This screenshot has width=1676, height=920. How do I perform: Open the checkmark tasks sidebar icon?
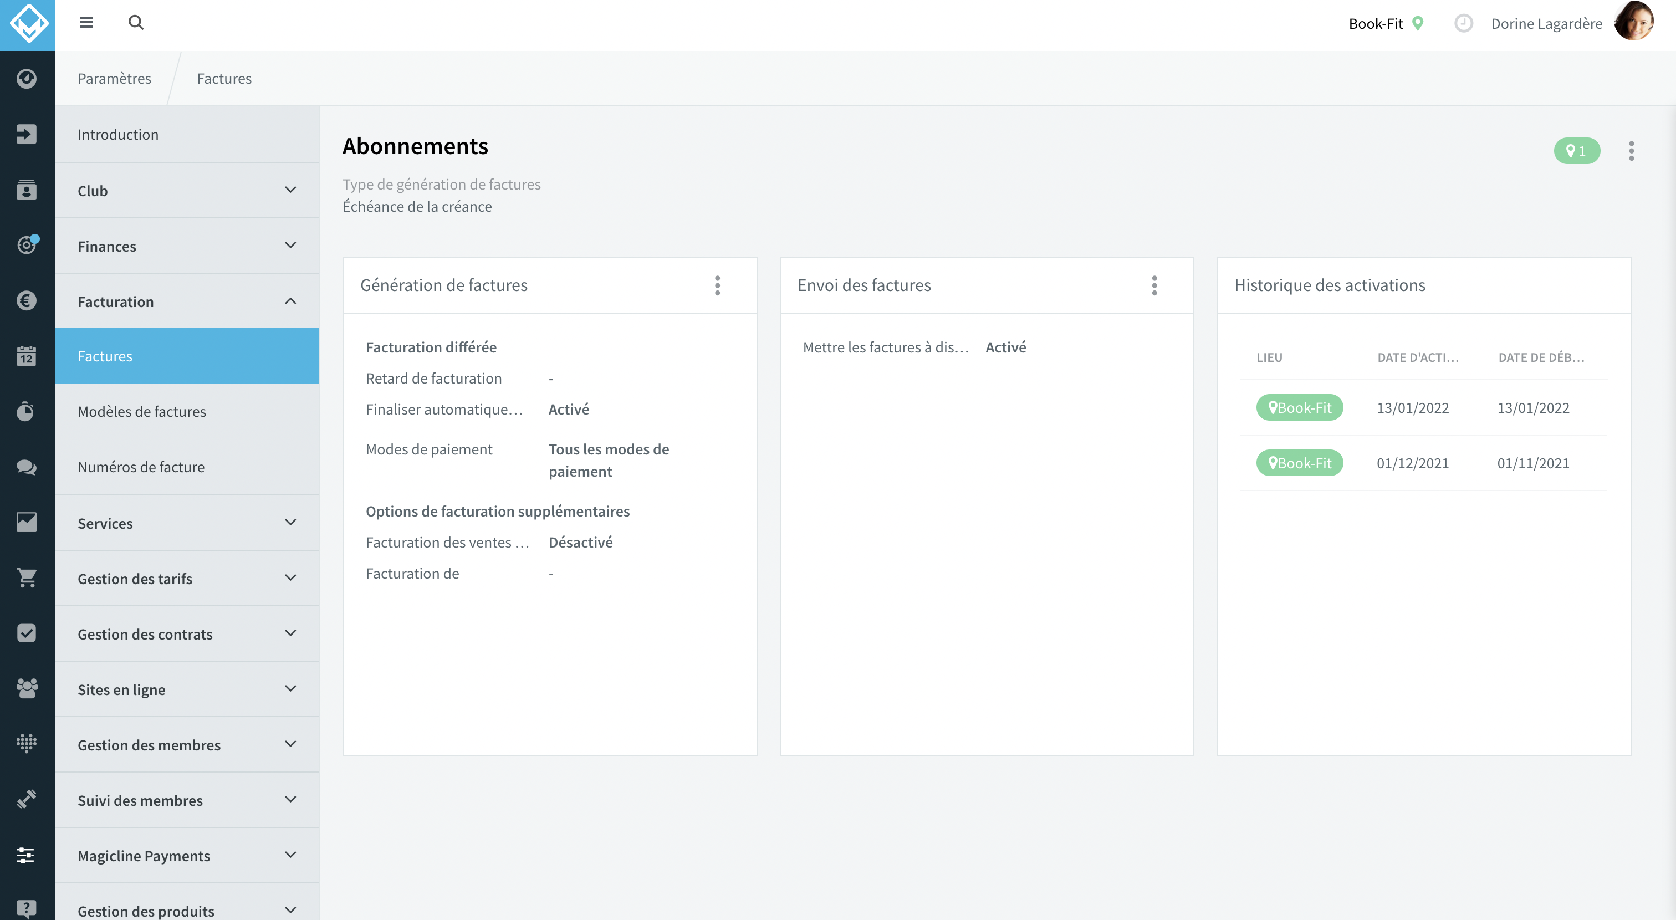tap(27, 633)
